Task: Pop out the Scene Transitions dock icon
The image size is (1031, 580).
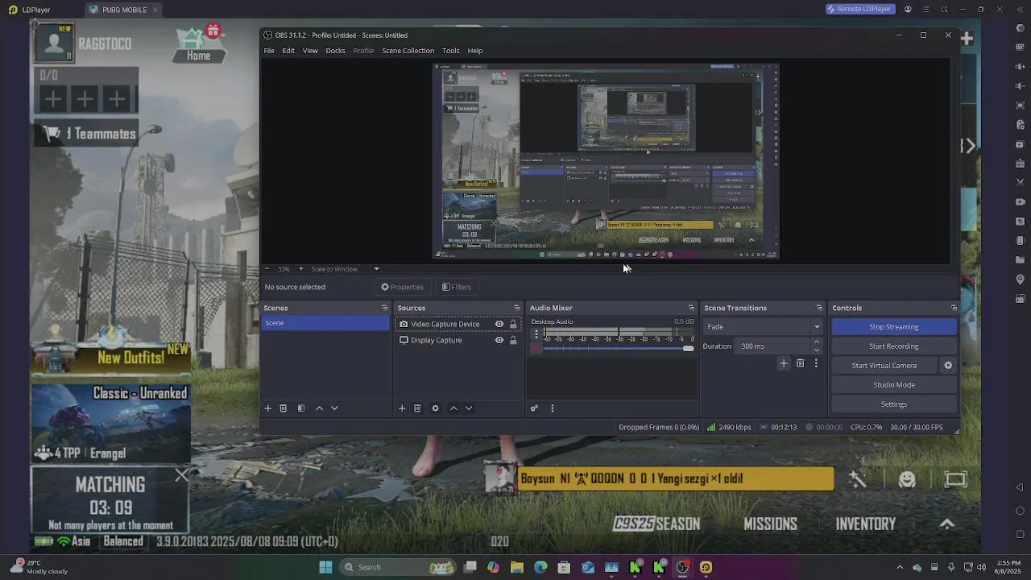Action: pos(819,308)
